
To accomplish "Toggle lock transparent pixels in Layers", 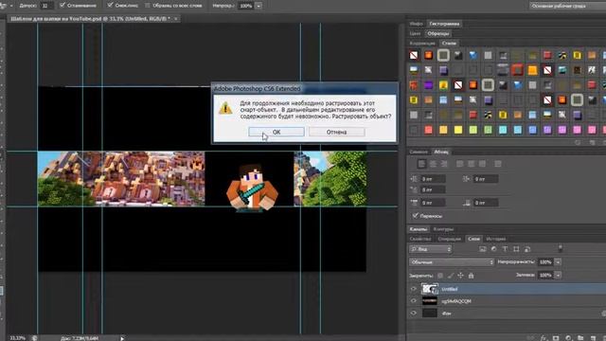I will coord(440,276).
